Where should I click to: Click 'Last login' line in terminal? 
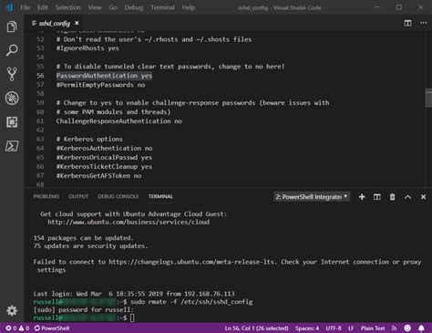[x=134, y=294]
